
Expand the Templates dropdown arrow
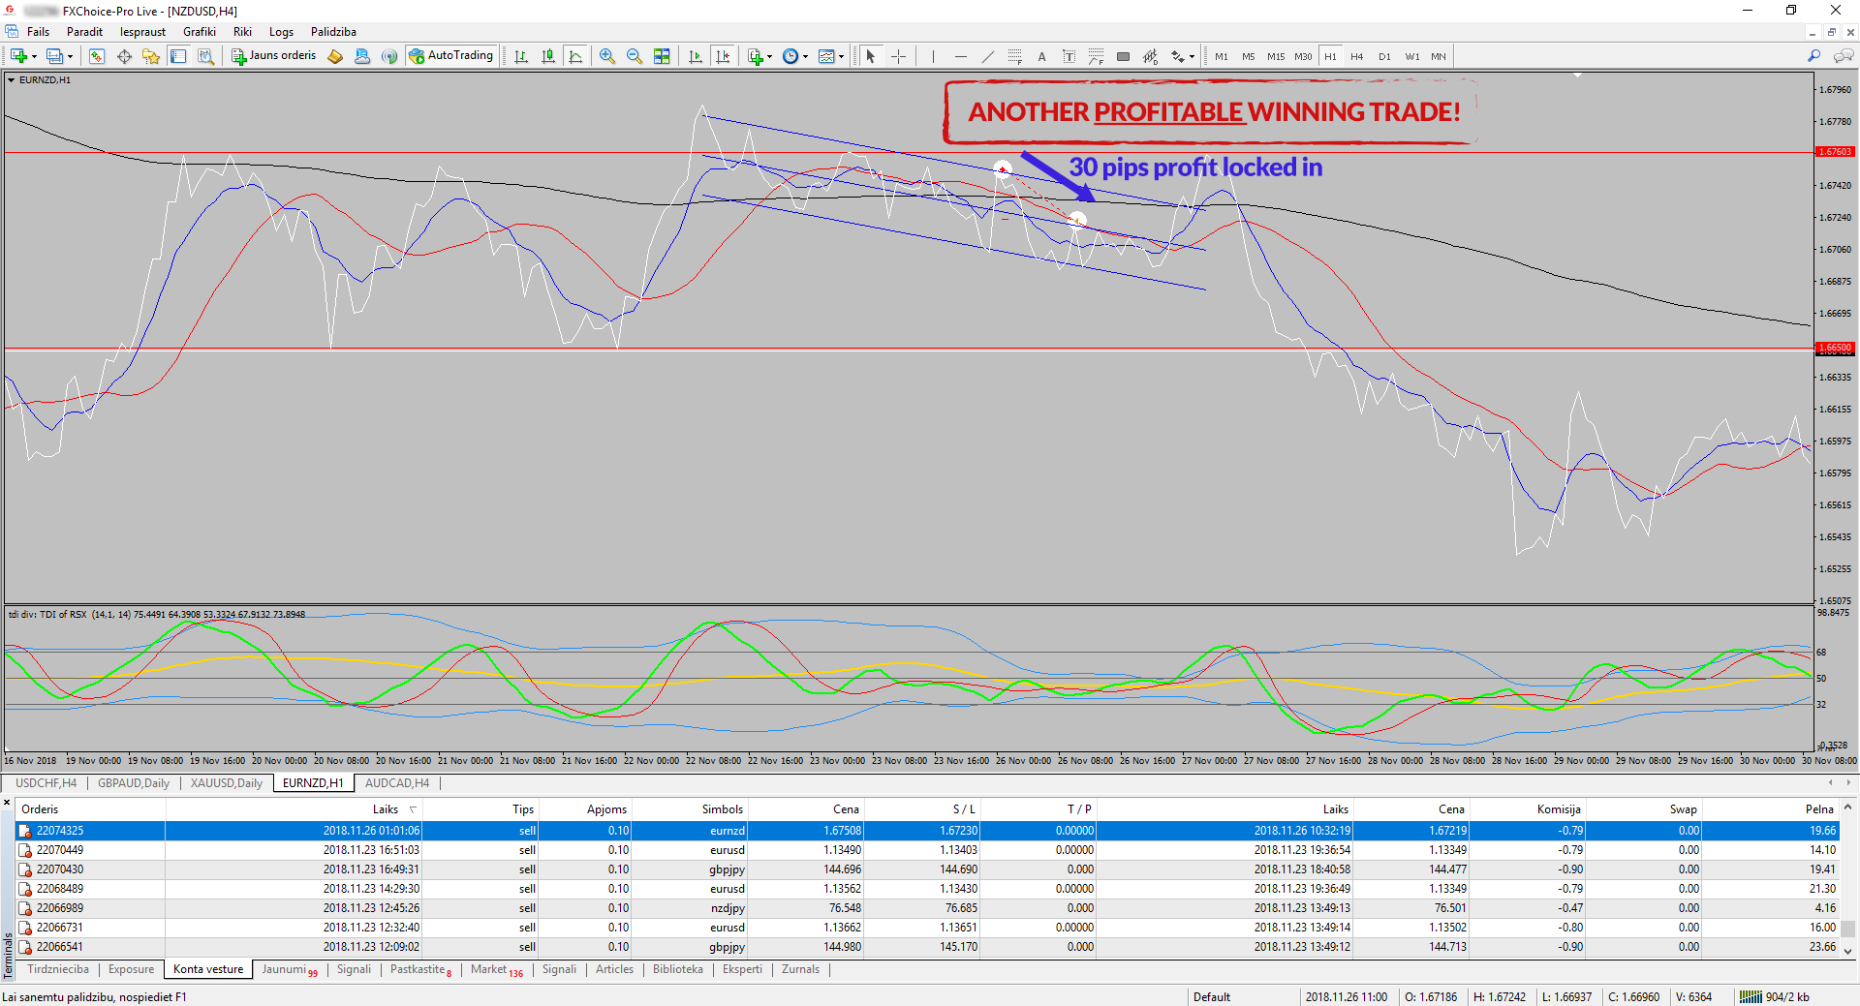tap(841, 56)
